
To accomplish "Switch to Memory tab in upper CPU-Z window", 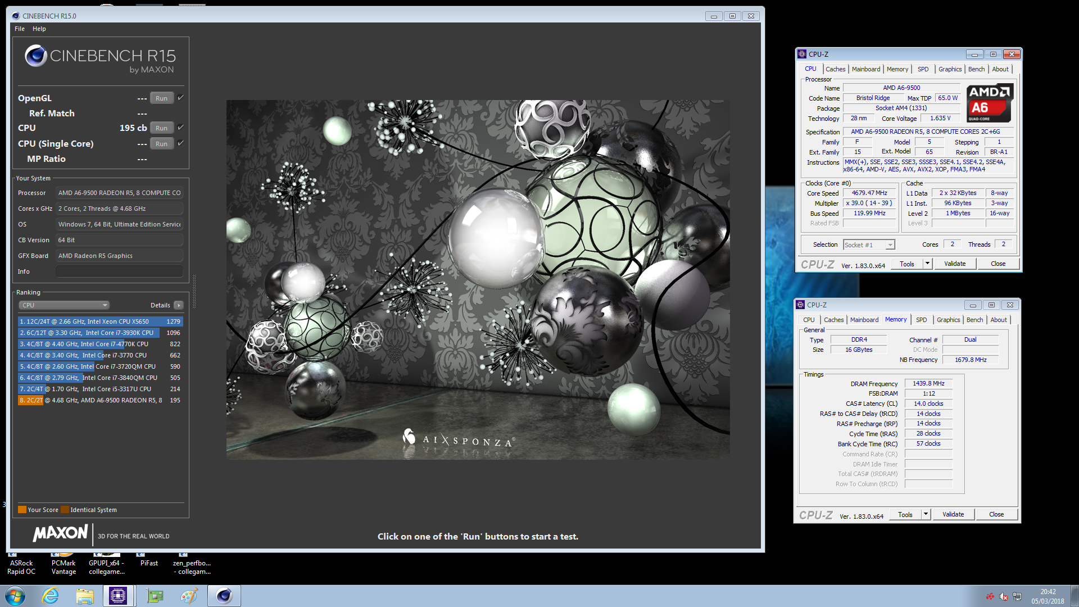I will tap(897, 69).
